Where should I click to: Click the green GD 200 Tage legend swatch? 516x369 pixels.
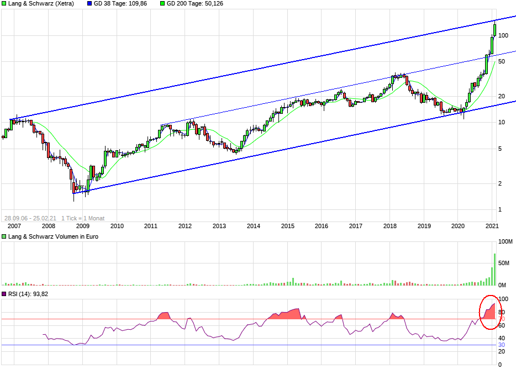pos(162,4)
